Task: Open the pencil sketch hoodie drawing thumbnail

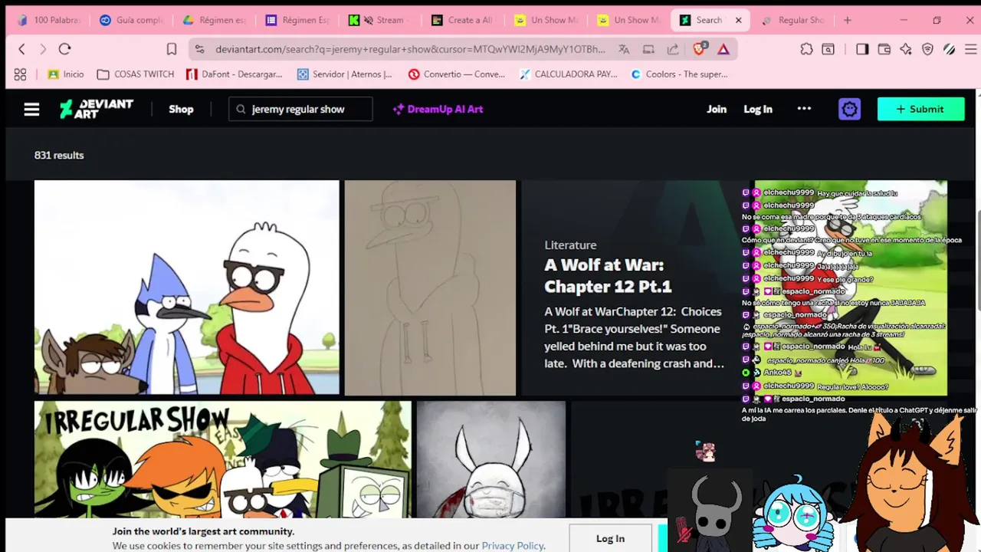Action: [430, 287]
